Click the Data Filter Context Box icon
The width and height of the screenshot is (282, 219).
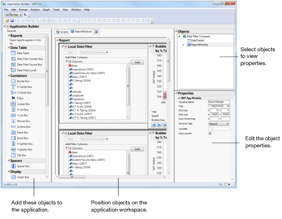point(13,59)
